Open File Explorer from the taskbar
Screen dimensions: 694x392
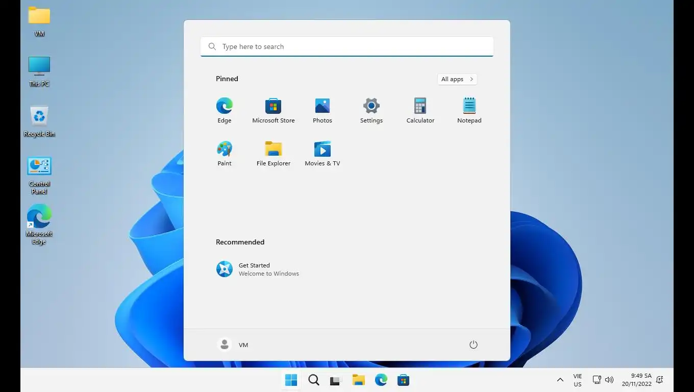(359, 380)
